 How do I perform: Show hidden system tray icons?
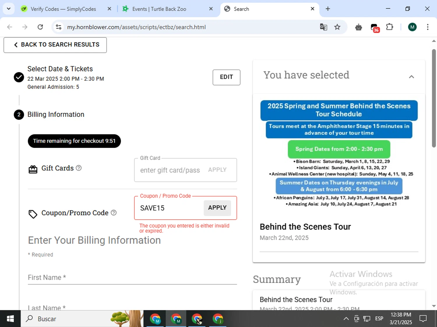[x=346, y=319]
